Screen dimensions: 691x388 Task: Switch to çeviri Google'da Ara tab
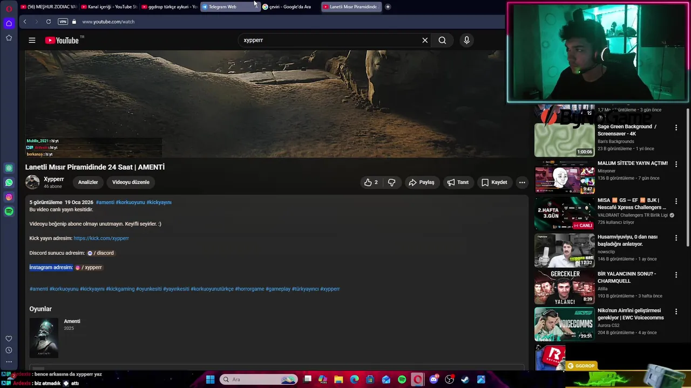290,7
